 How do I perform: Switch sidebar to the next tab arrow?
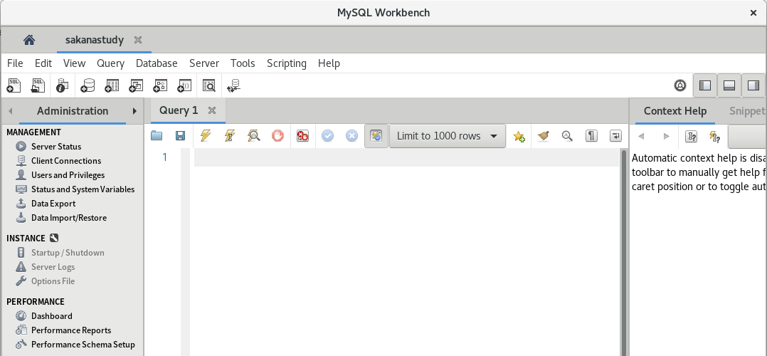[134, 111]
